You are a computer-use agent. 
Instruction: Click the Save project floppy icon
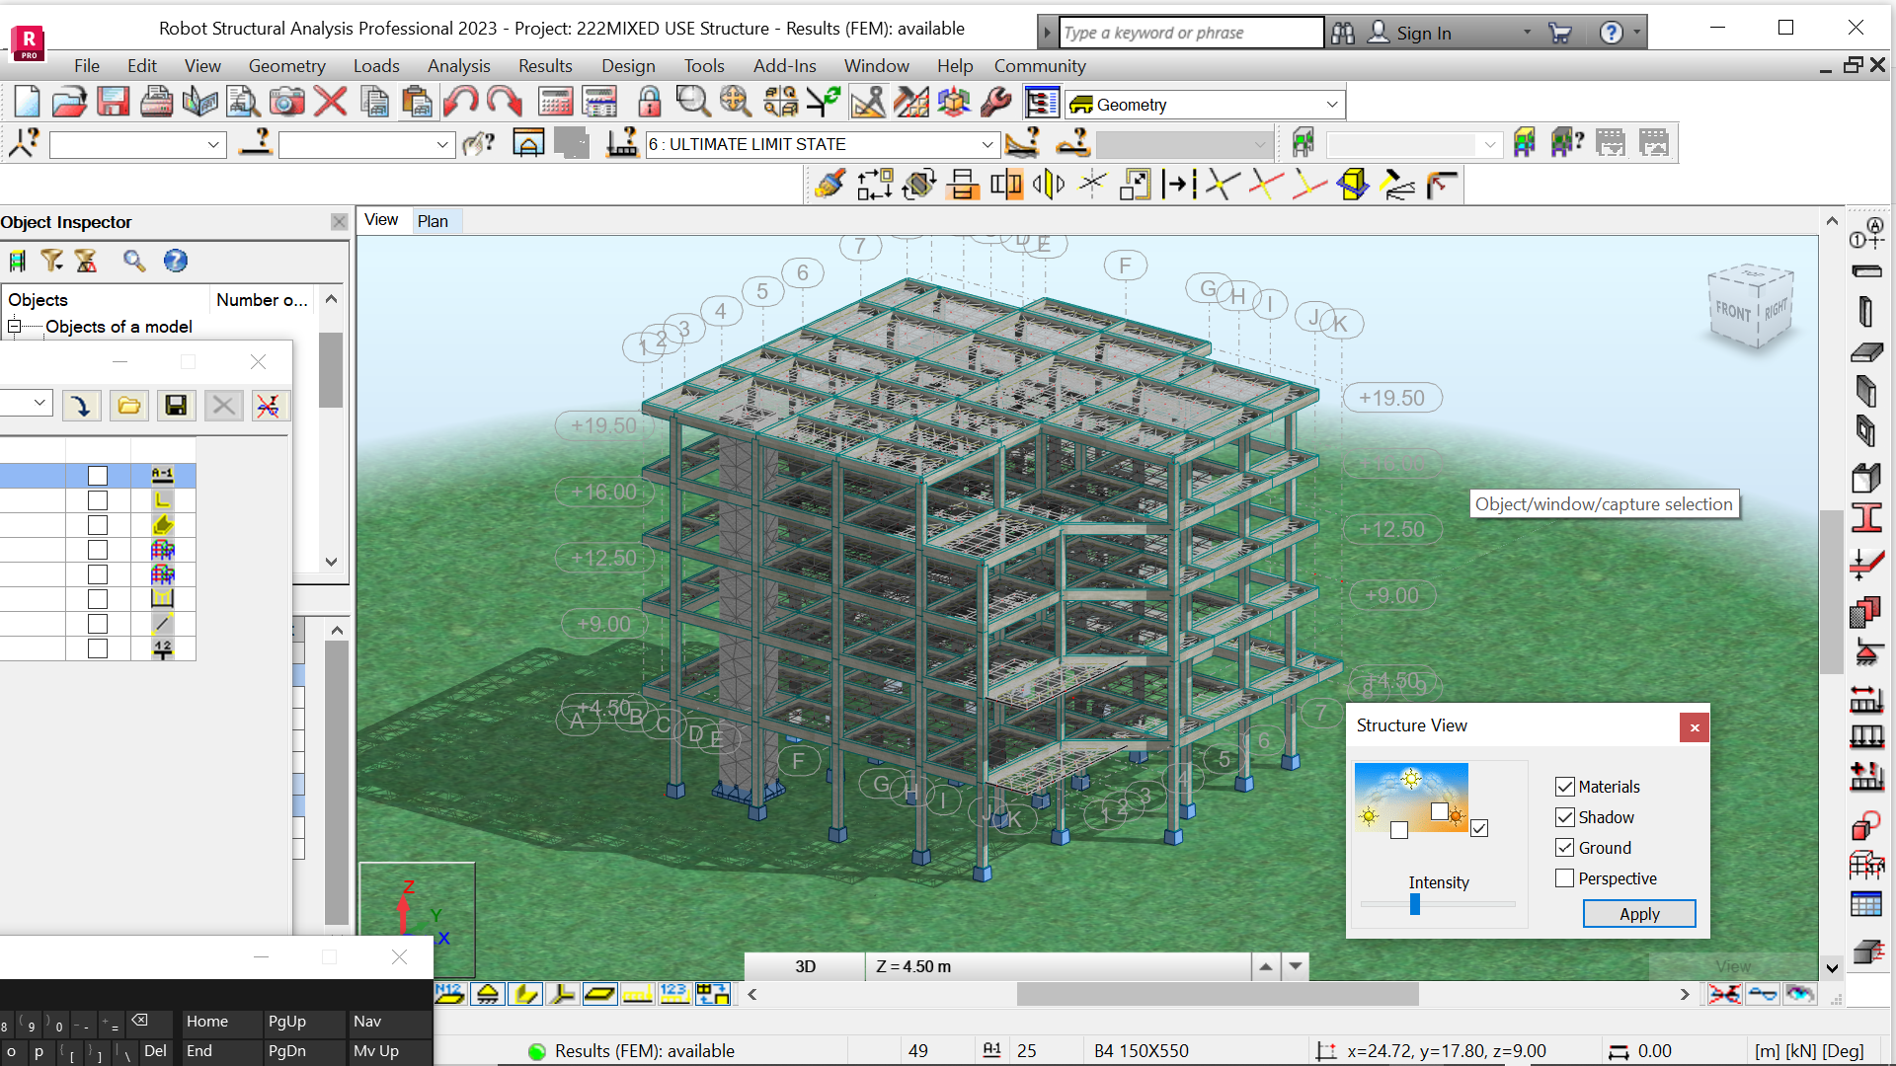113,103
